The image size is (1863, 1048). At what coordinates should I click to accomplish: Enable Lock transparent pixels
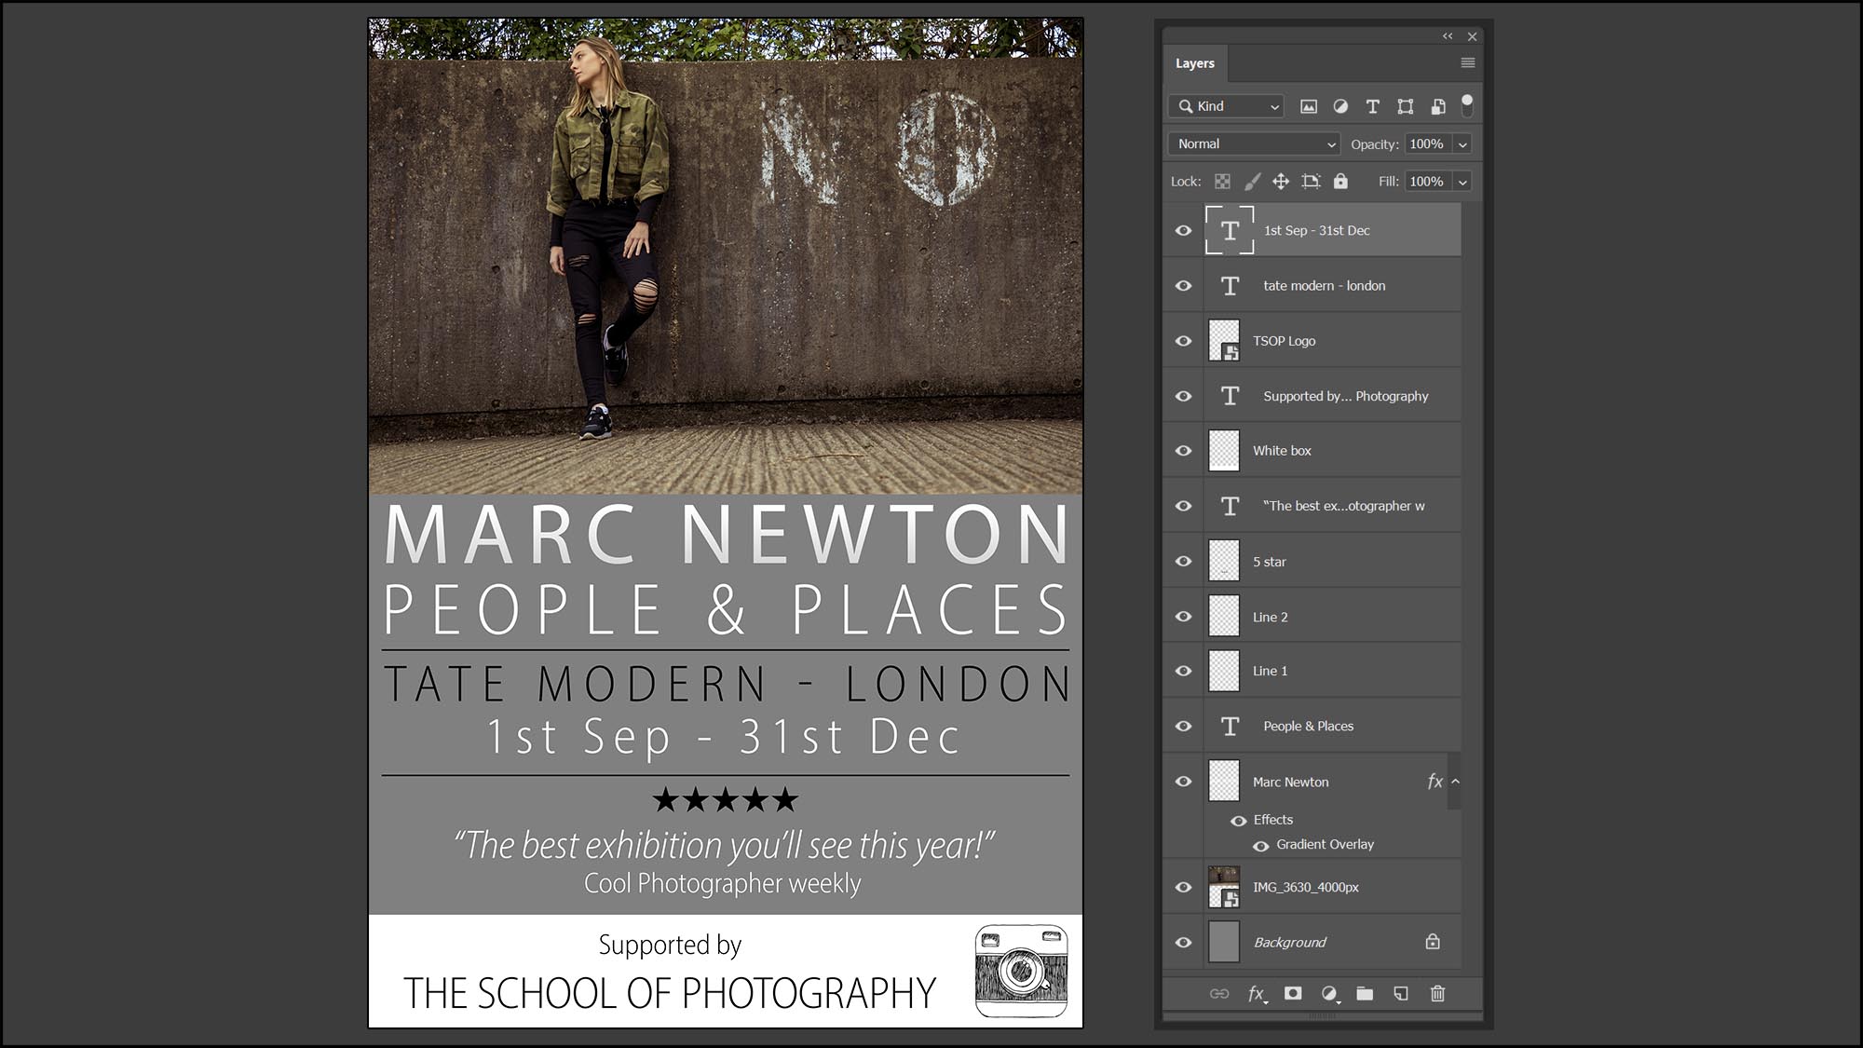click(1220, 181)
